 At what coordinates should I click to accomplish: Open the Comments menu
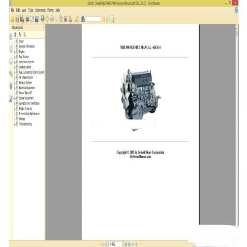pyautogui.click(x=40, y=10)
